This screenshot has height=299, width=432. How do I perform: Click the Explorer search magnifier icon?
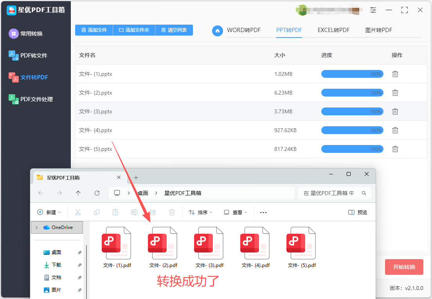coord(364,193)
